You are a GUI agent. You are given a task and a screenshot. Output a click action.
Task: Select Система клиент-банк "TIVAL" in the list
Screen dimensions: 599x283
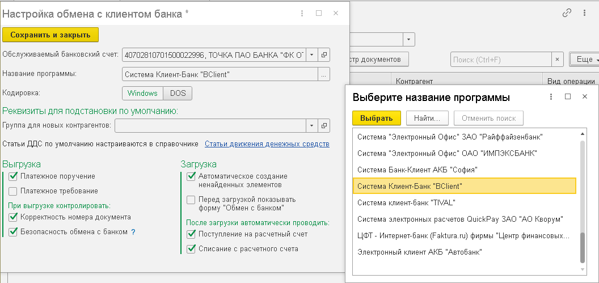(406, 202)
